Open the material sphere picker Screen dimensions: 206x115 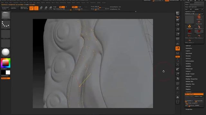6,52
